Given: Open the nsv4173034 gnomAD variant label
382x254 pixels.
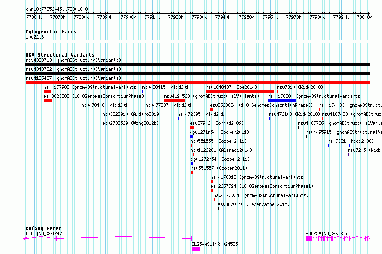Looking at the screenshot, I should (261, 195).
